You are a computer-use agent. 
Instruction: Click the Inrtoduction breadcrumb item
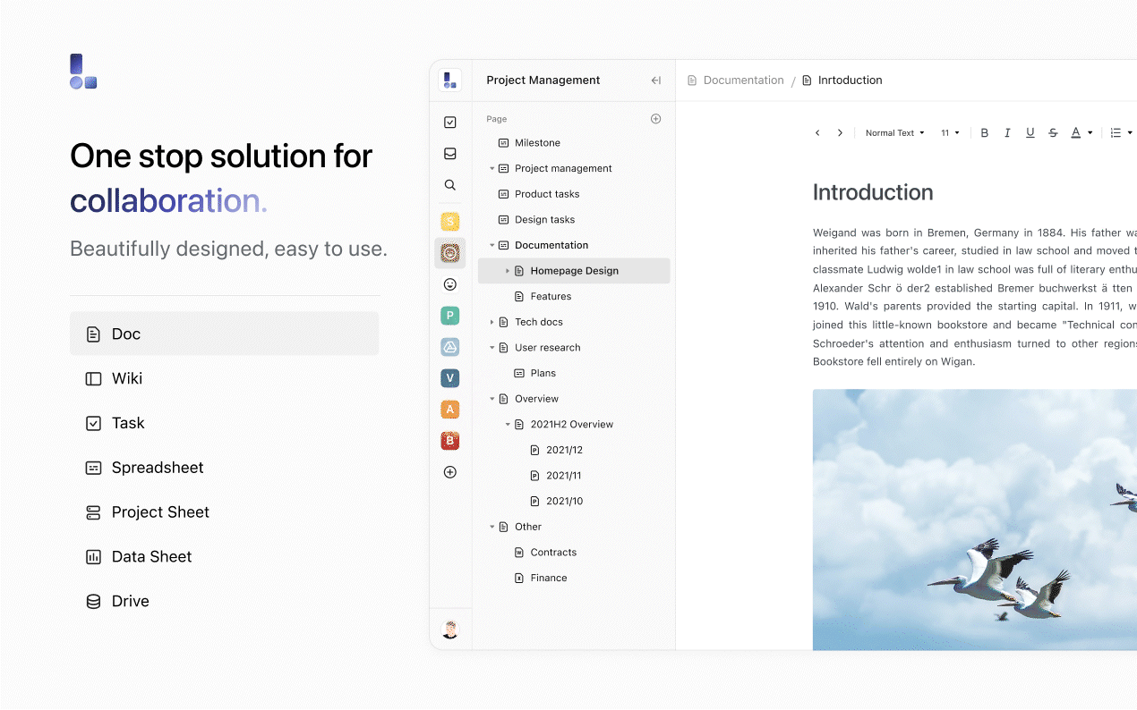click(x=842, y=80)
